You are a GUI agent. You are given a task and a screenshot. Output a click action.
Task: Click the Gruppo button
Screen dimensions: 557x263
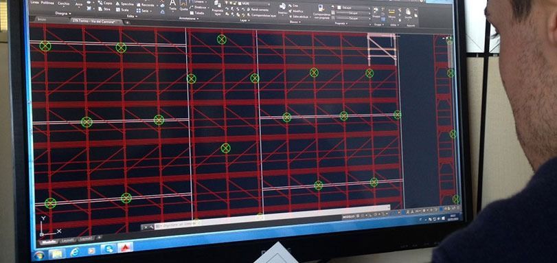(x=376, y=12)
